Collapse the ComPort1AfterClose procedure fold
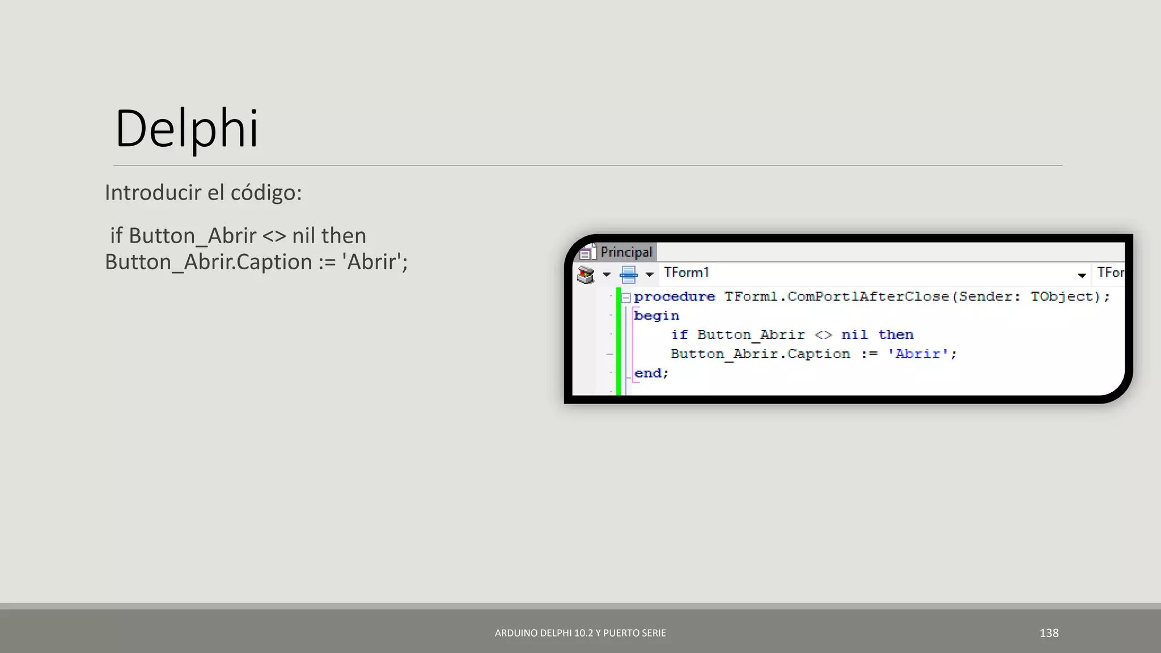Screen dimensions: 1161x653 626,297
